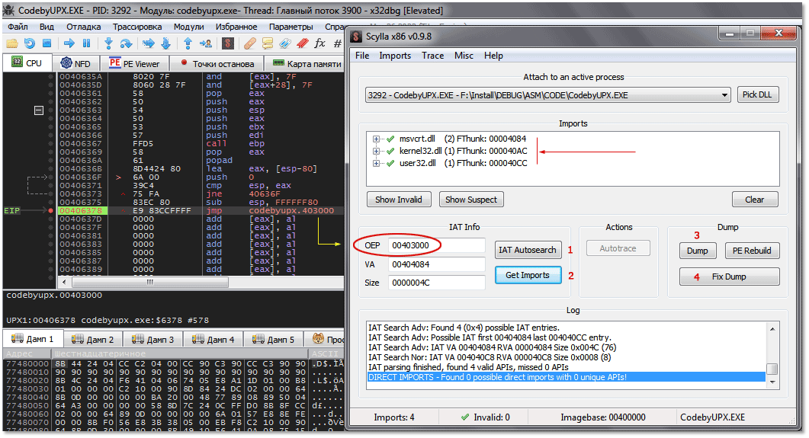Pause execution in the x32dbg toolbar

87,44
